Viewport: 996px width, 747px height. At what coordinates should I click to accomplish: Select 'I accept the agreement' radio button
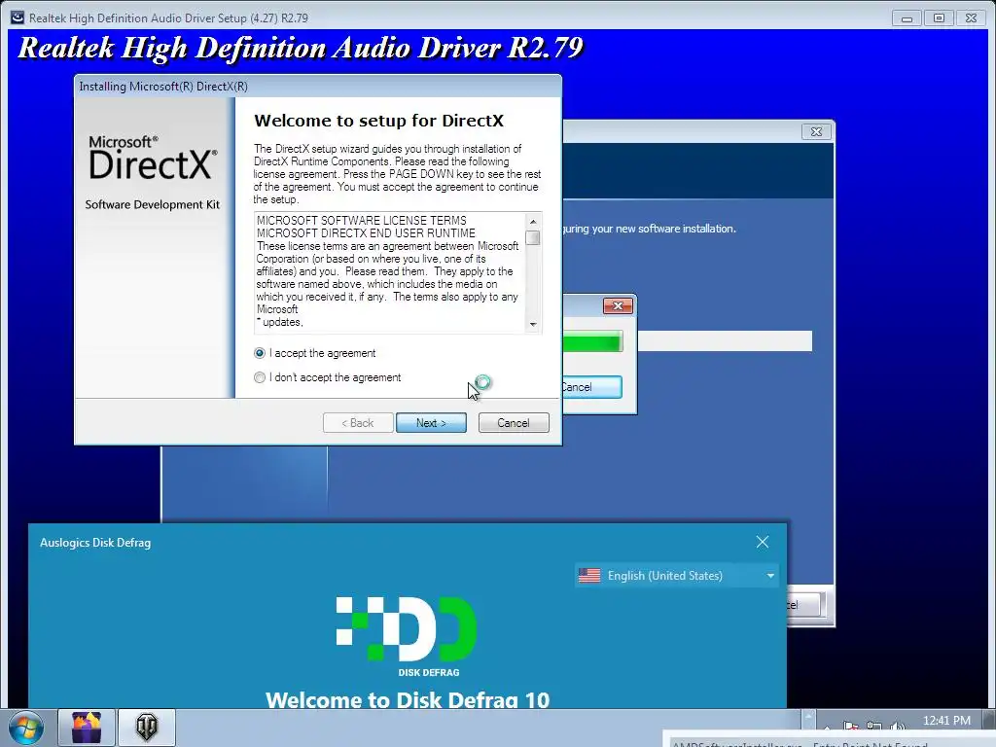(259, 353)
